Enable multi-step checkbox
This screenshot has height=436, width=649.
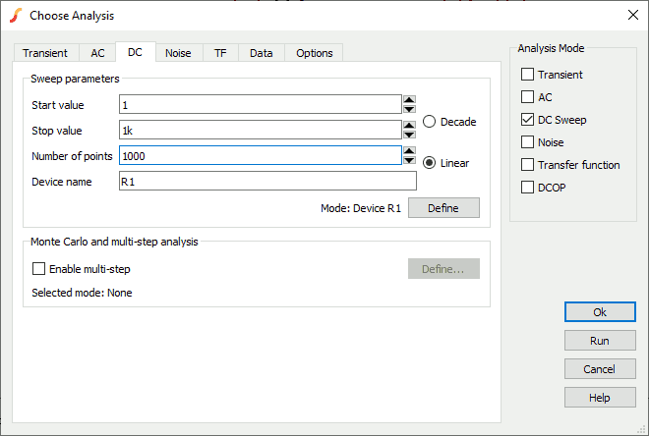[39, 269]
